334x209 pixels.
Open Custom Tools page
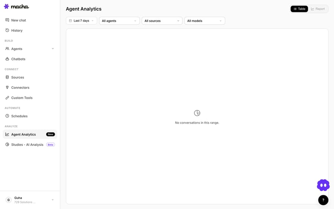point(30,98)
